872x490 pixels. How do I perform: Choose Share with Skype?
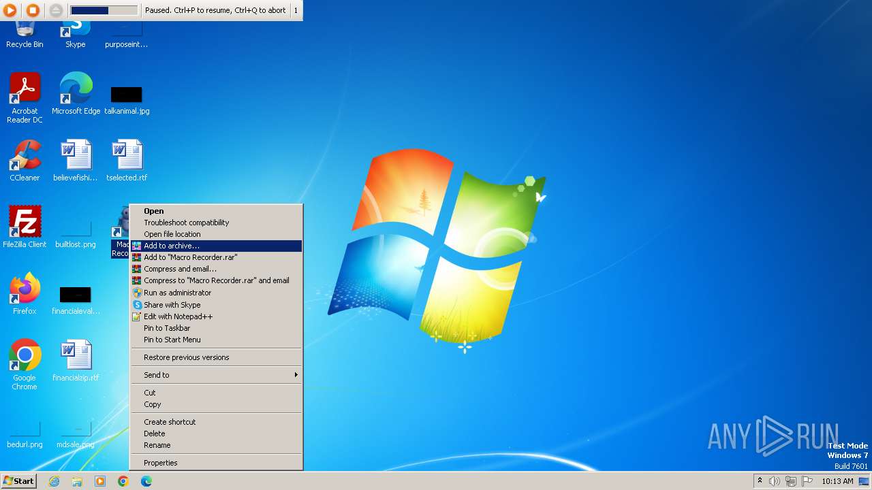(216, 305)
